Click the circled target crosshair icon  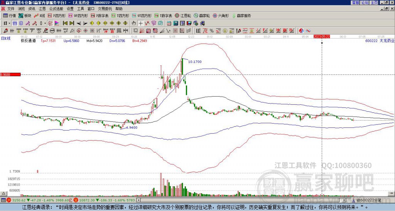click(79, 31)
